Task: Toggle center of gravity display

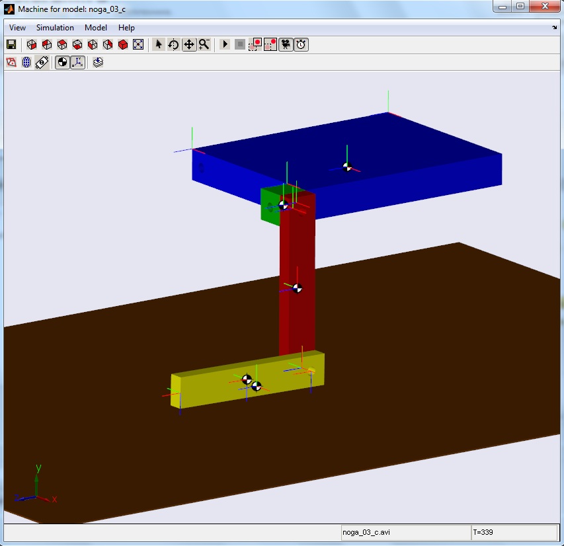Action: tap(62, 62)
